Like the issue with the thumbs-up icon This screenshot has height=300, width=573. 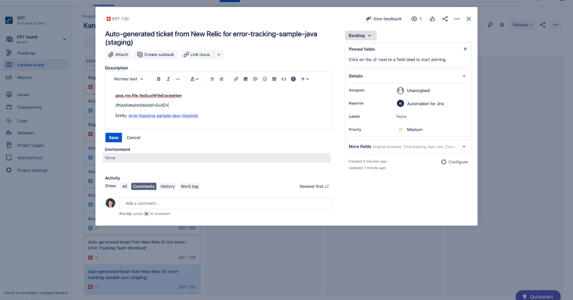tap(432, 19)
